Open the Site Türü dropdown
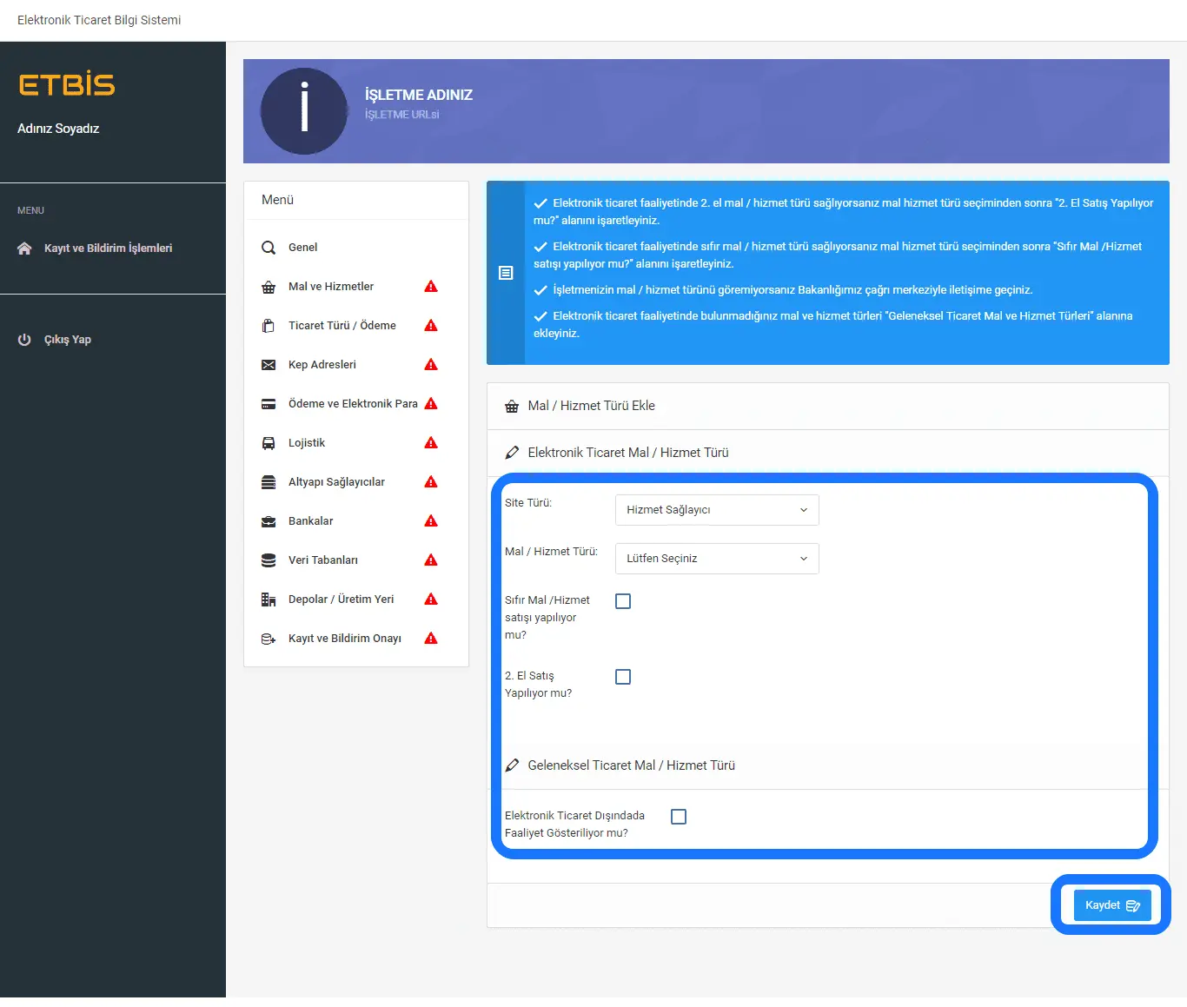This screenshot has width=1187, height=1007. 717,510
